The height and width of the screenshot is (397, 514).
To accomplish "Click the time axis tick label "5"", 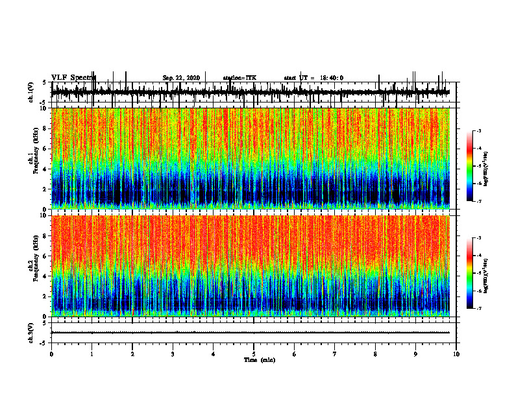I will pyautogui.click(x=253, y=354).
